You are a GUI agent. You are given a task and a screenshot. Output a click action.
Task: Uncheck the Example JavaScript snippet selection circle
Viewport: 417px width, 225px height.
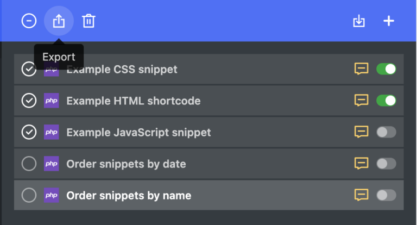click(x=29, y=132)
